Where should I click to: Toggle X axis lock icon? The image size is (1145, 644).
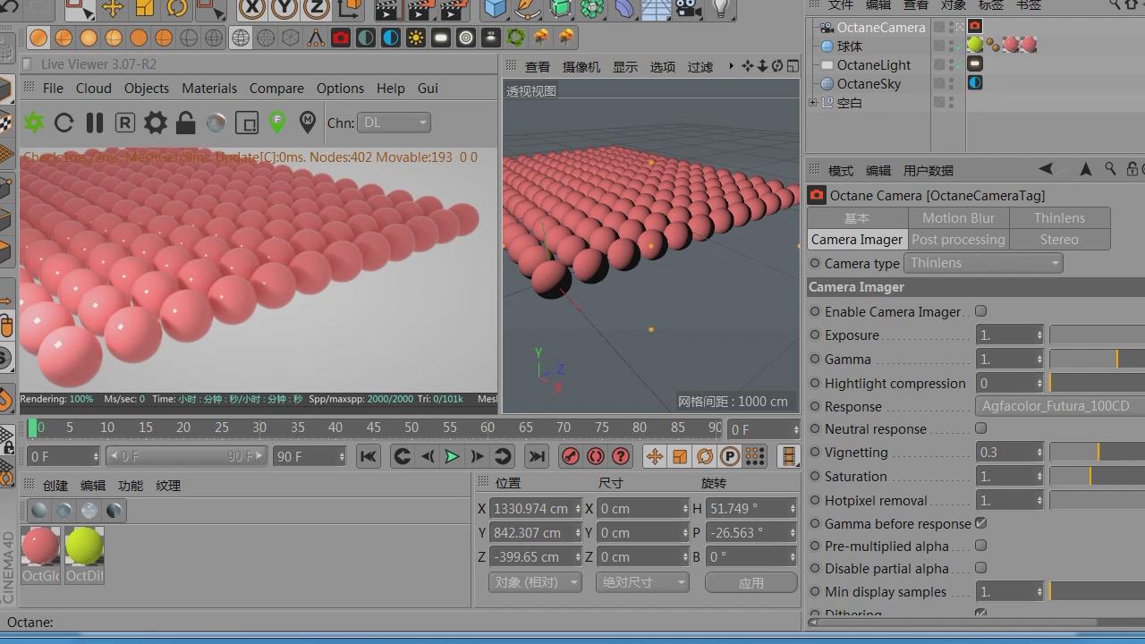252,9
